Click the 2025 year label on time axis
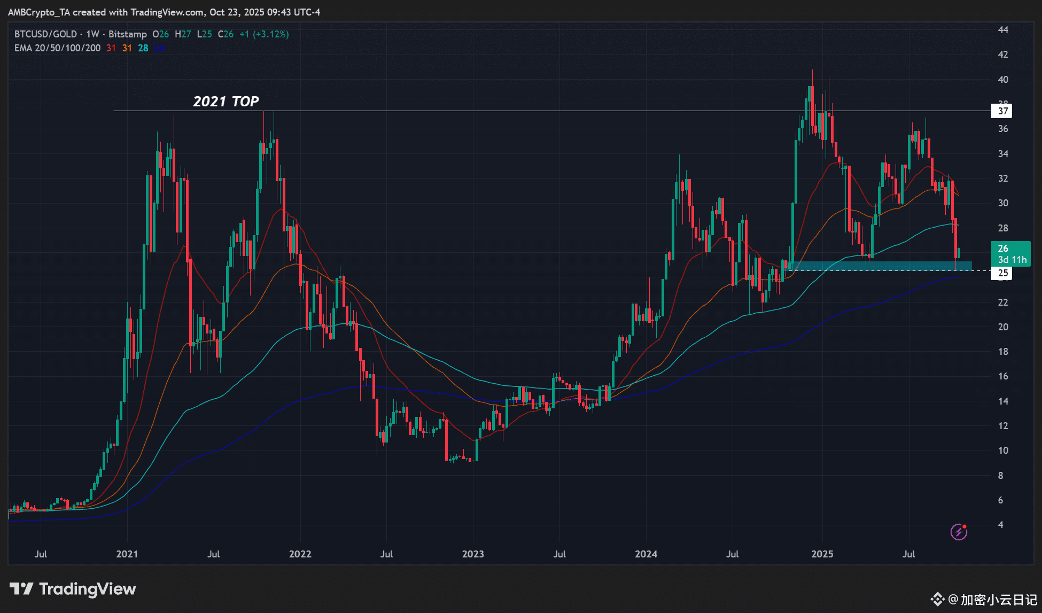The width and height of the screenshot is (1042, 613). 822,554
